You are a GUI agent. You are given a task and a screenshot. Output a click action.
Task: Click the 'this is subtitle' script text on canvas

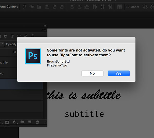coord(84,95)
